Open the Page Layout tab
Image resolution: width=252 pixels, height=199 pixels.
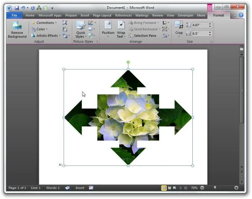point(102,16)
